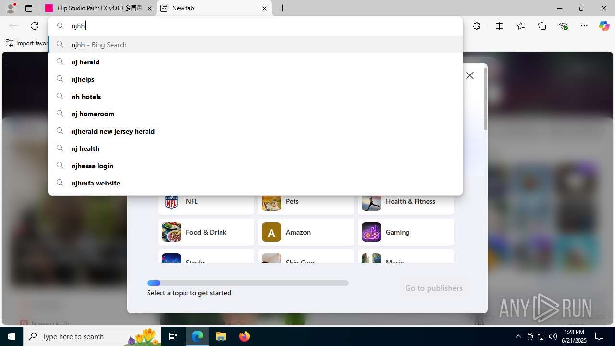Click Go to publishers button
615x346 pixels.
[x=434, y=288]
